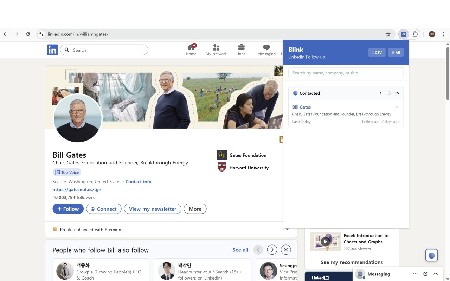Dismiss the also-follow section with X

tap(286, 250)
